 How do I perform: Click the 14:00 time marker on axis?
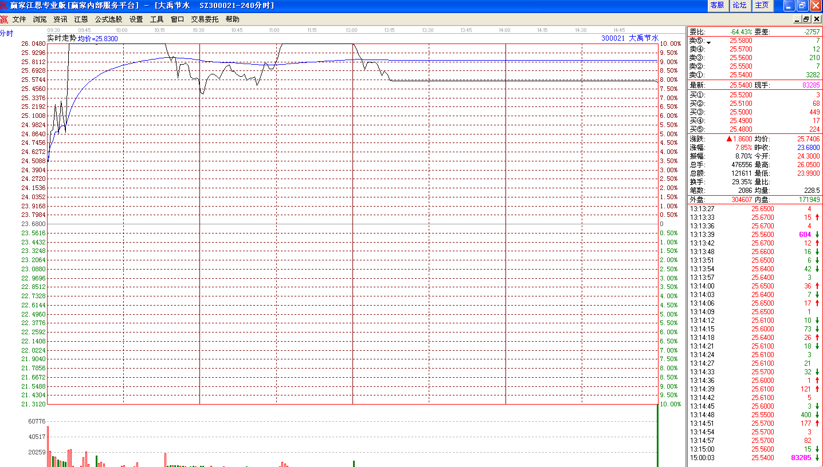(504, 30)
